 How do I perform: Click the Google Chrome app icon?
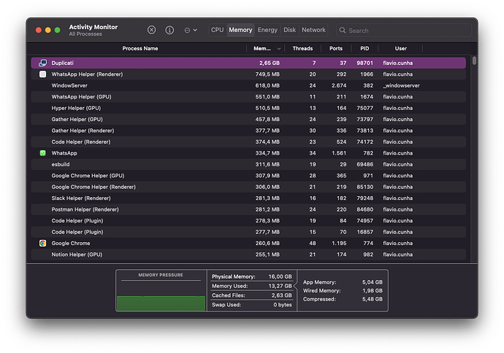click(x=43, y=244)
